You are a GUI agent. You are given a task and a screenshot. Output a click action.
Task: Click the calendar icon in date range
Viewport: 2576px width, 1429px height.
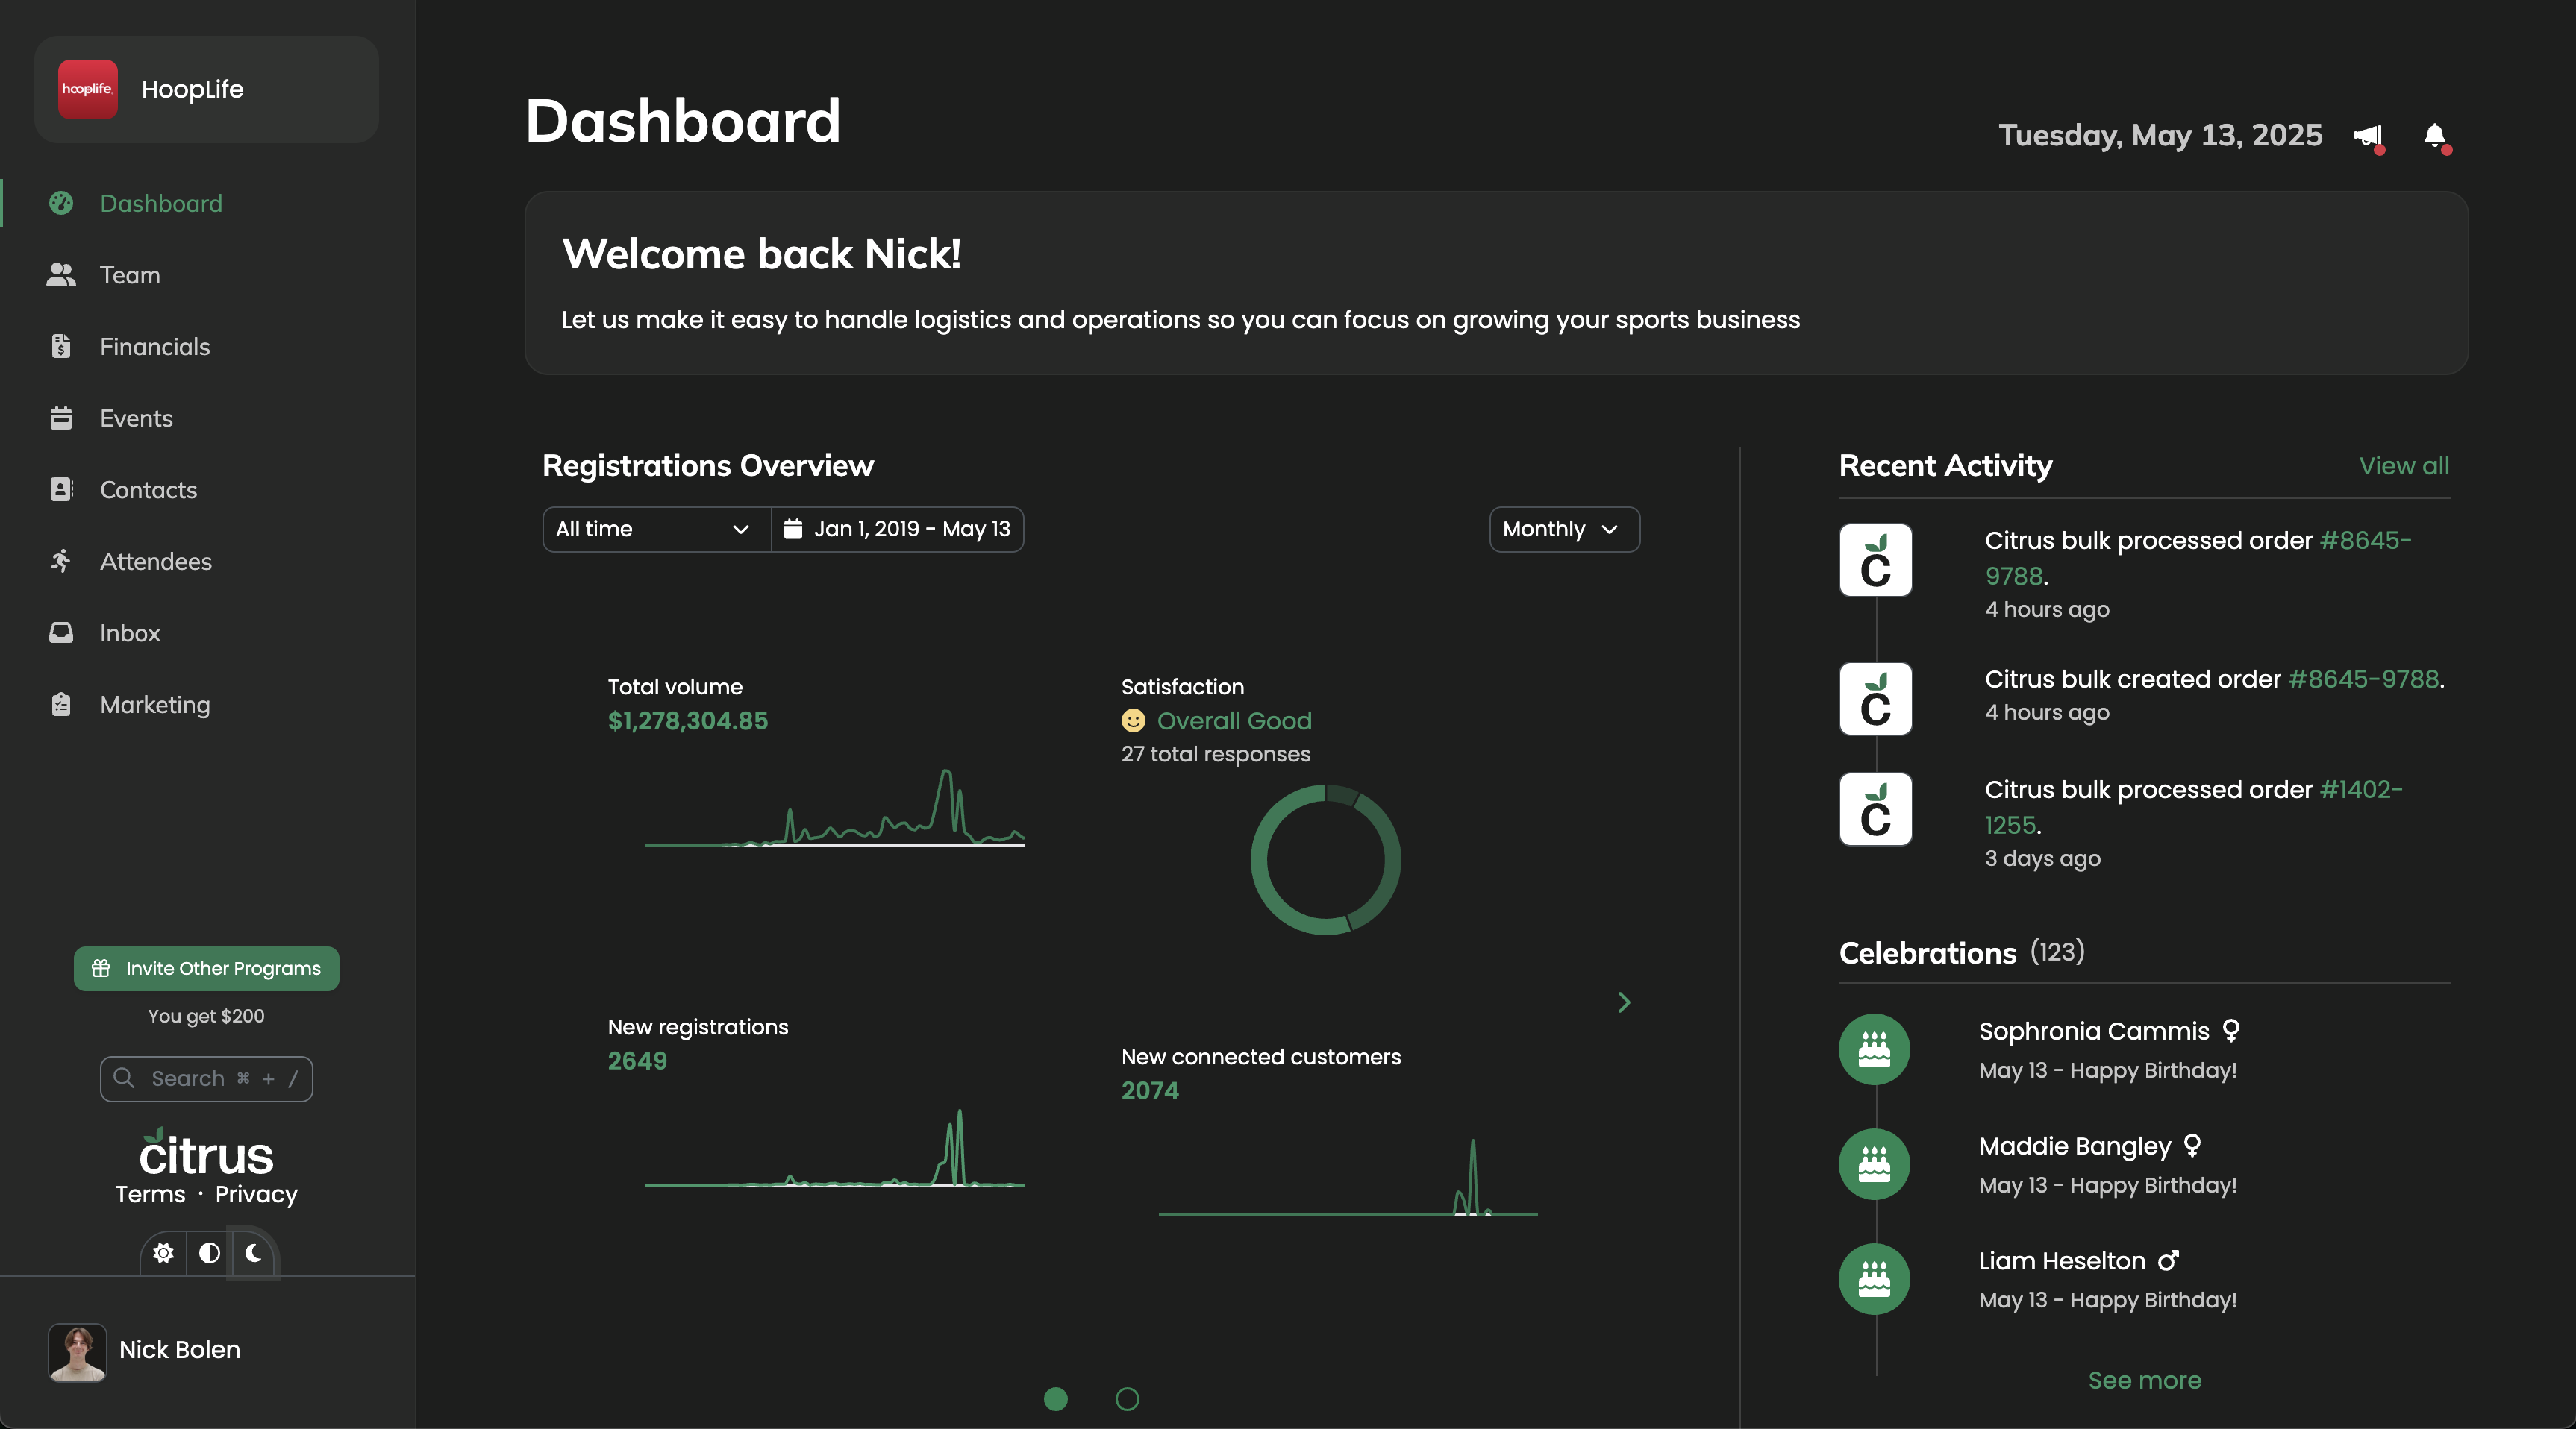click(x=793, y=529)
